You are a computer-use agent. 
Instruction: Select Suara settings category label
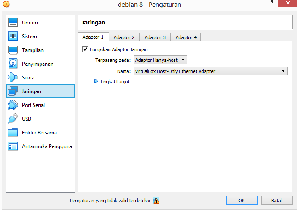pyautogui.click(x=28, y=78)
